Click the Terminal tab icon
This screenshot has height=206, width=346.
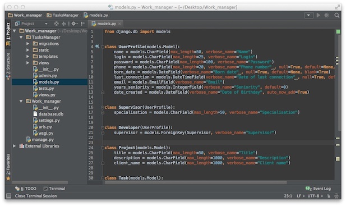[45, 189]
